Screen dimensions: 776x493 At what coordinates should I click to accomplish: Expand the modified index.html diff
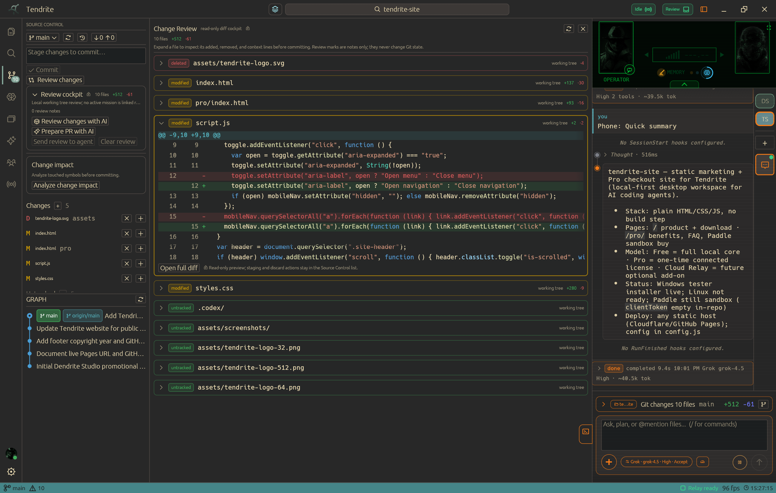[x=161, y=83]
